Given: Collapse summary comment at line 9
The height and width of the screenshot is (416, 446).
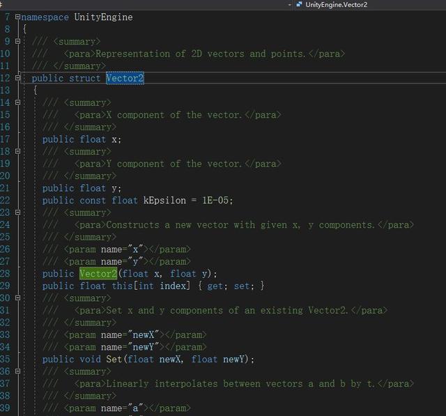Looking at the screenshot, I should (17, 41).
